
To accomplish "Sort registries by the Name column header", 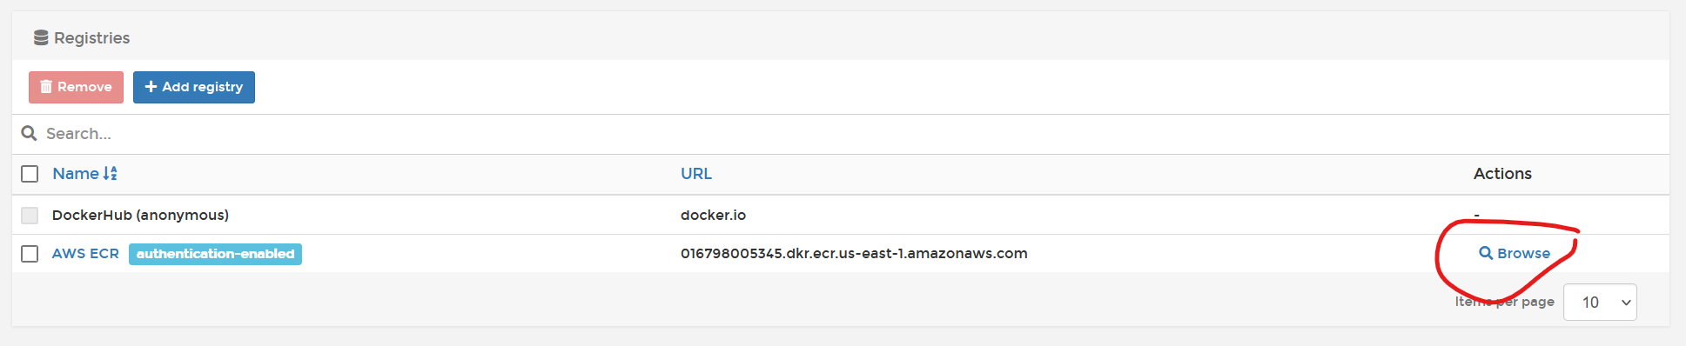I will pyautogui.click(x=76, y=174).
